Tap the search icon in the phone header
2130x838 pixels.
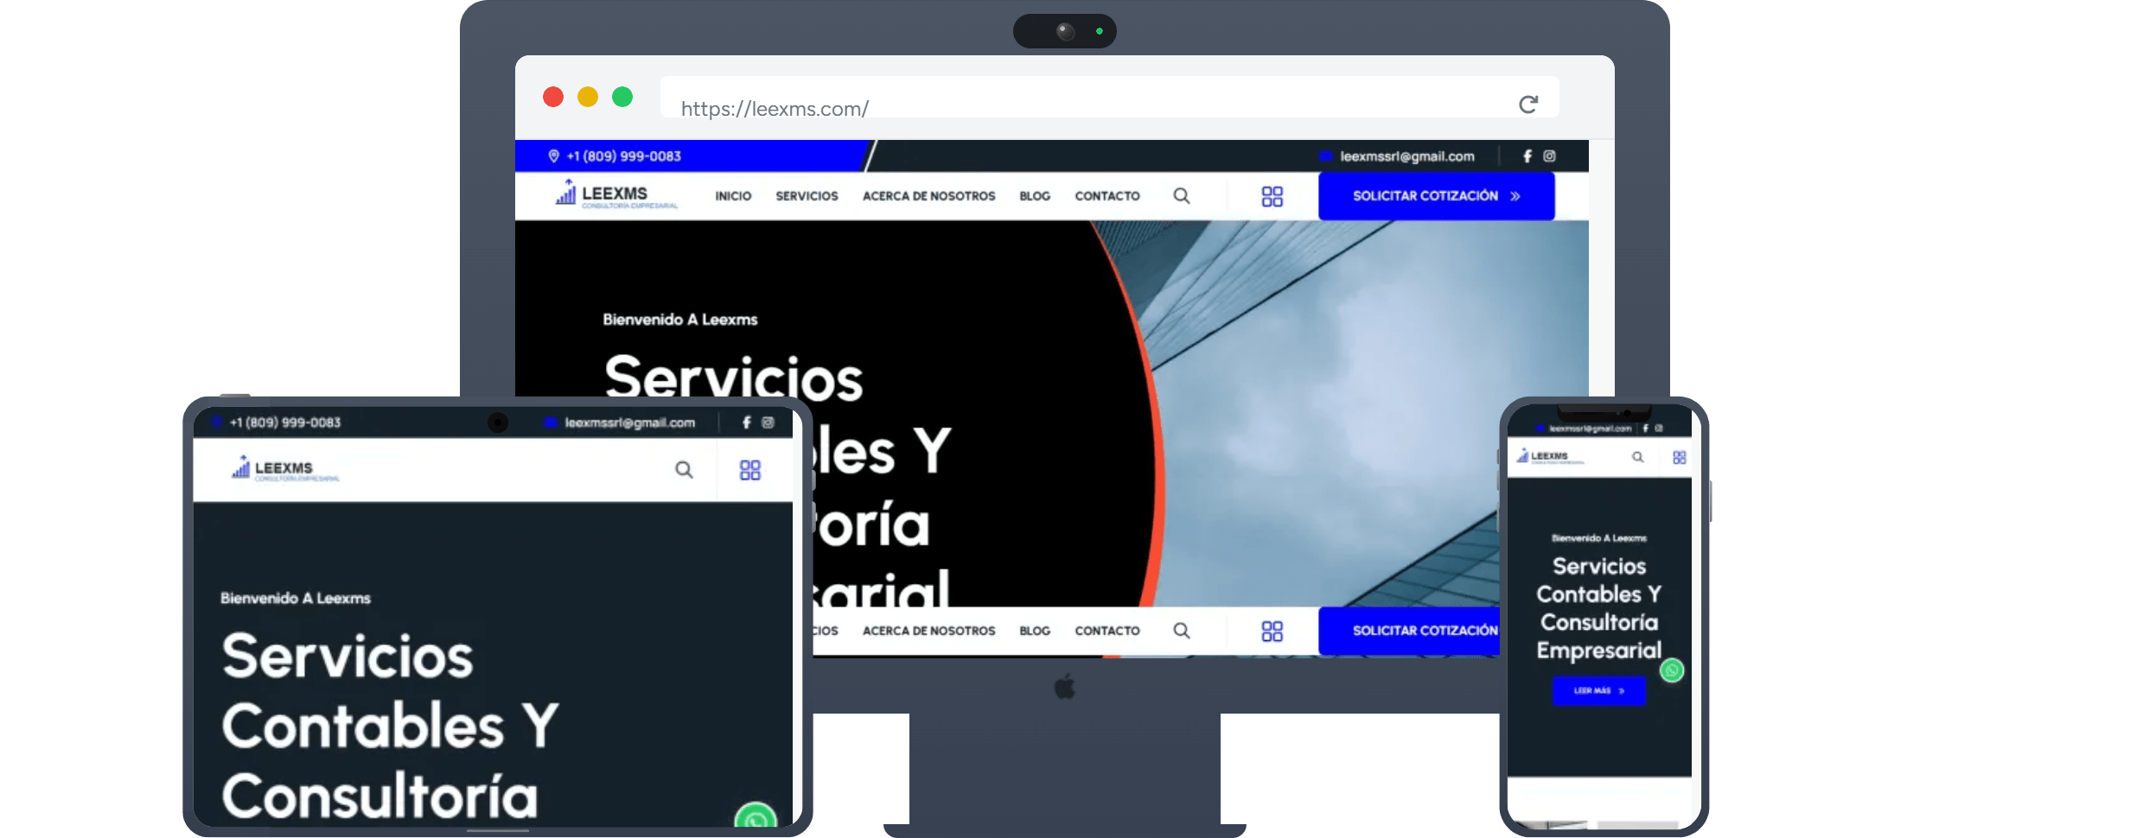pyautogui.click(x=1638, y=458)
